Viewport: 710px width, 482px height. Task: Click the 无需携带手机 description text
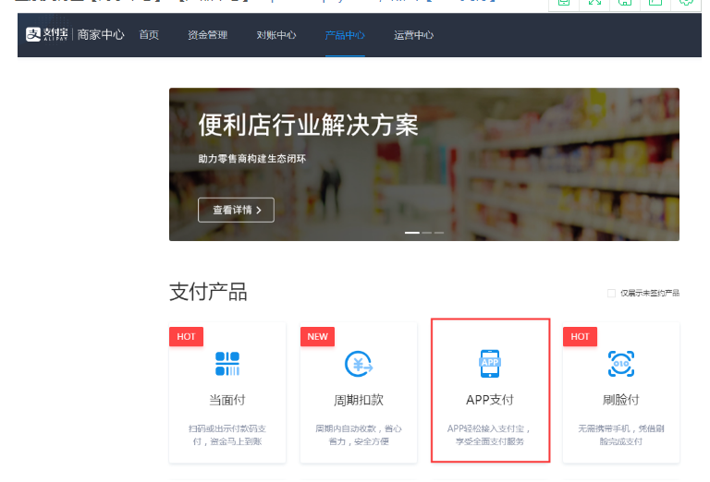pyautogui.click(x=621, y=435)
